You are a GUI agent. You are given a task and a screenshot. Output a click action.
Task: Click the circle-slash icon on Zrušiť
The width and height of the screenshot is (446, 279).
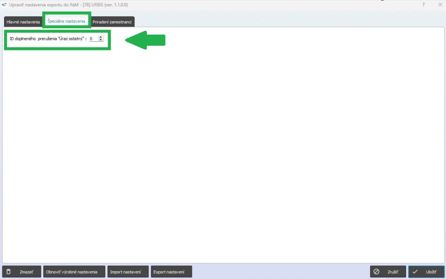377,272
